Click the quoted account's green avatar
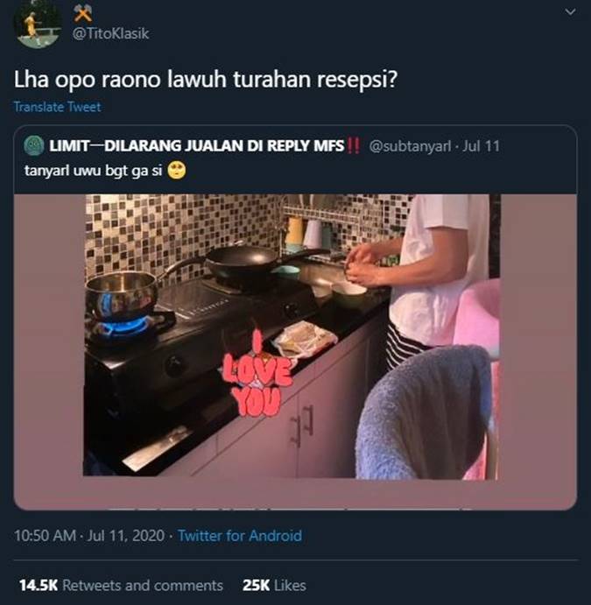This screenshot has width=591, height=605. pos(34,145)
